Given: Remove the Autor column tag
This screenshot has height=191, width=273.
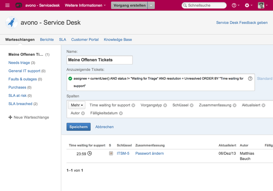Looking at the screenshot, I should coord(83,113).
